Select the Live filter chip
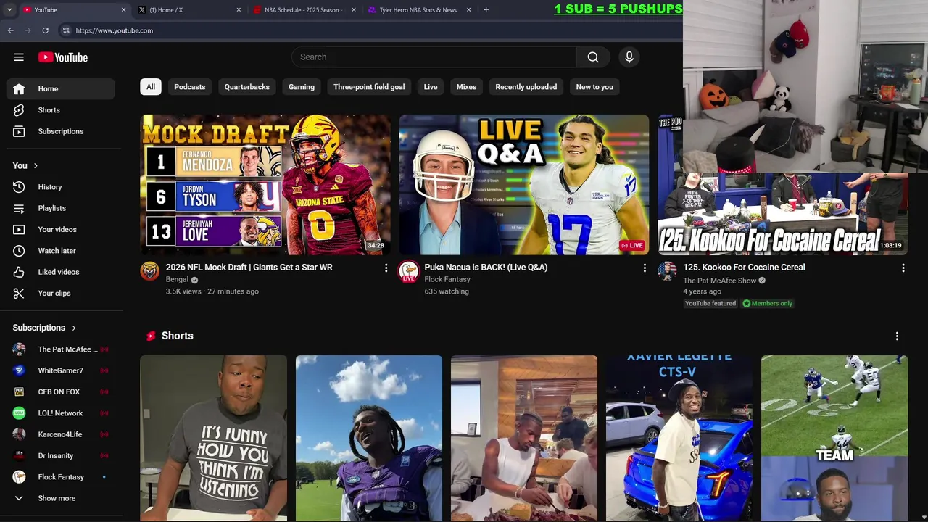 (x=431, y=87)
